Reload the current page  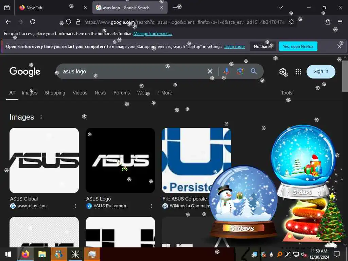33,22
